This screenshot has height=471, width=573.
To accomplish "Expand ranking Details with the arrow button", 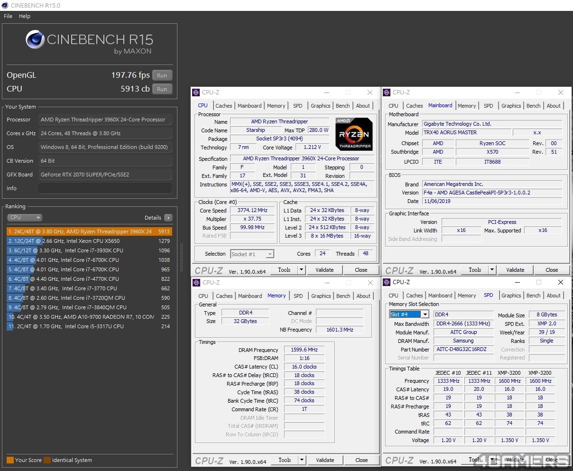I will point(168,218).
